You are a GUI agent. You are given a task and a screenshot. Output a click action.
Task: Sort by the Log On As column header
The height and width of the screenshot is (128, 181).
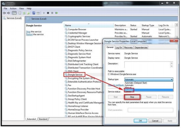(164, 25)
